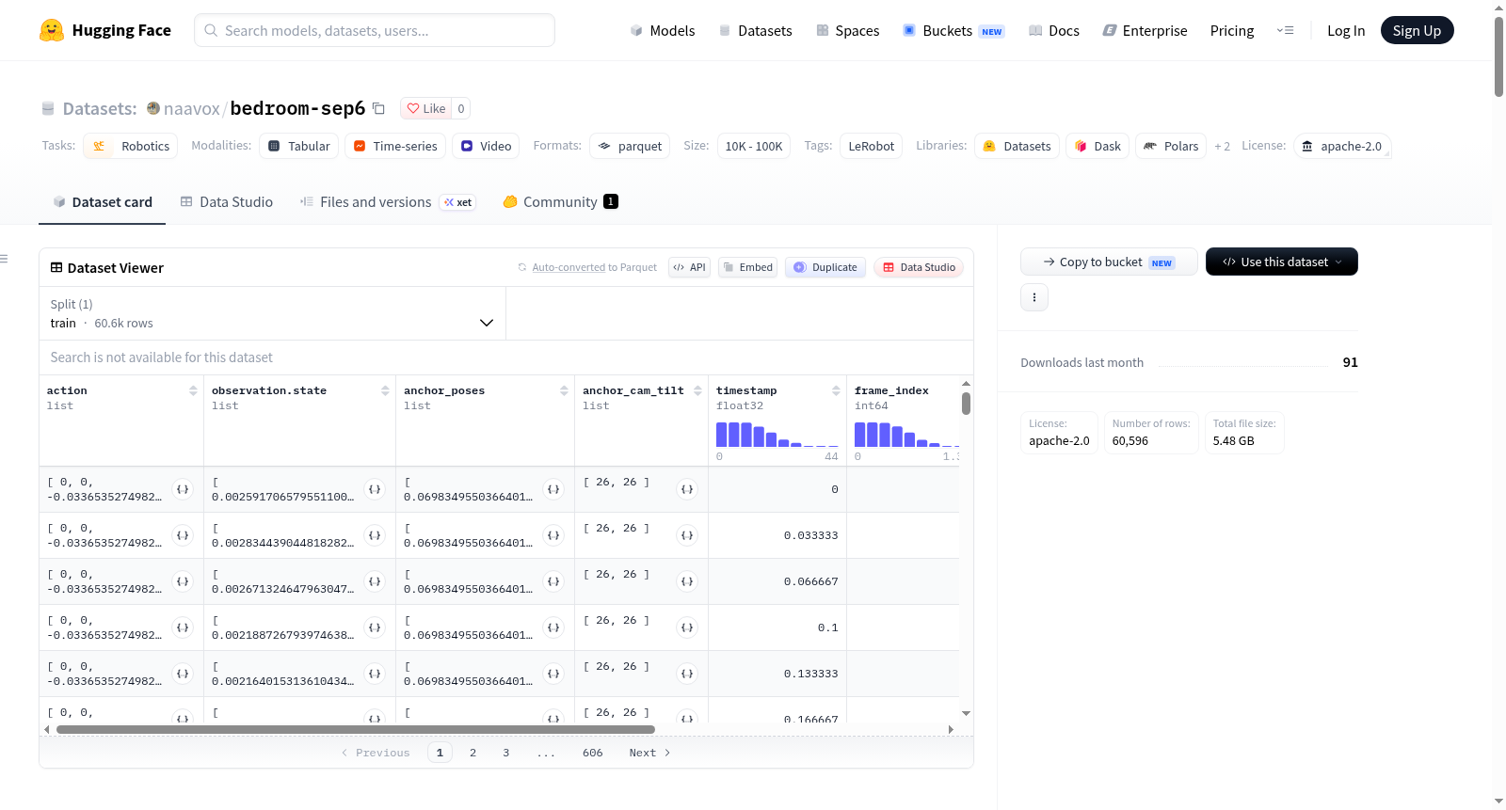Open the Data Studio viewer button
Viewport: 1506px width, 810px height.
[x=919, y=267]
